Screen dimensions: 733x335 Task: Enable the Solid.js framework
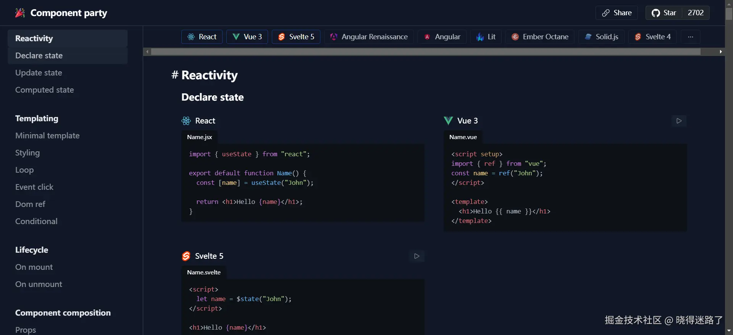601,37
